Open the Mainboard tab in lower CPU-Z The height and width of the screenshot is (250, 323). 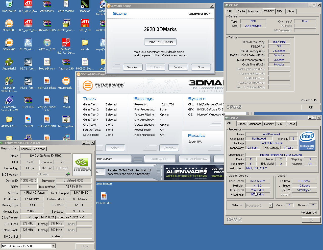(x=255, y=124)
